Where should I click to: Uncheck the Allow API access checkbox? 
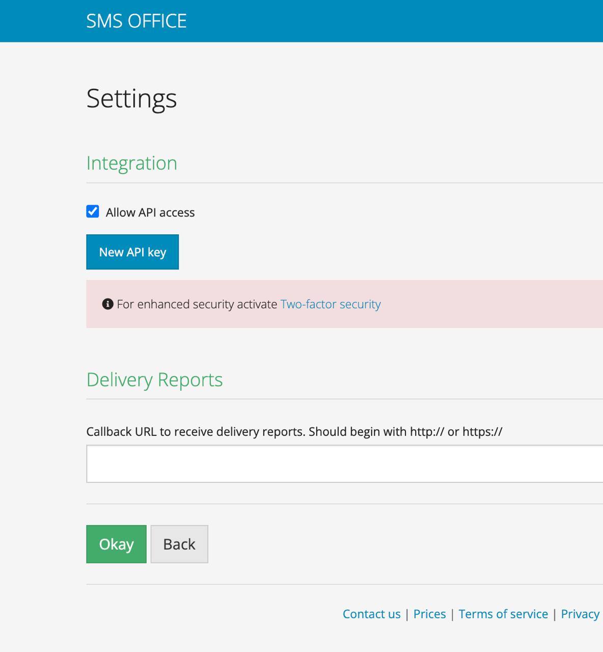click(x=93, y=211)
